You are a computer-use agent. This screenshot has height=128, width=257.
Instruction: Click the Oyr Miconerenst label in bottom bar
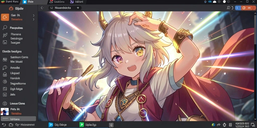point(25,125)
